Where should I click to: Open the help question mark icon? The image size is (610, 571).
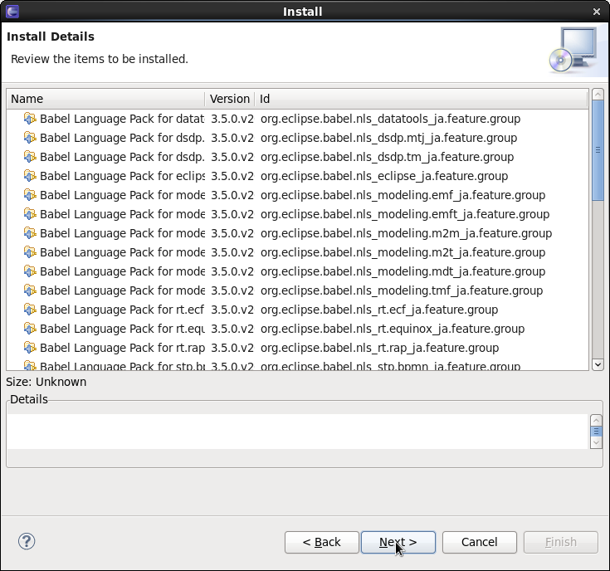(x=27, y=541)
